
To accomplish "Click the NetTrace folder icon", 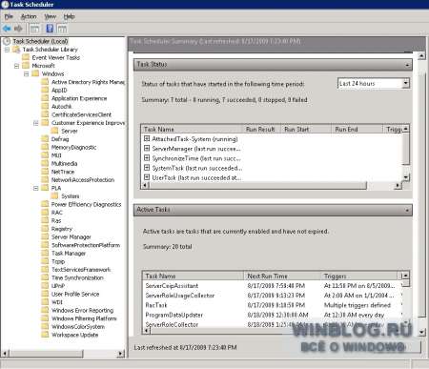I will [x=45, y=172].
